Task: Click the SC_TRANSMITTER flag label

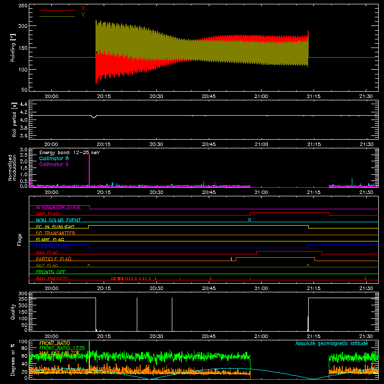Action: [55, 233]
